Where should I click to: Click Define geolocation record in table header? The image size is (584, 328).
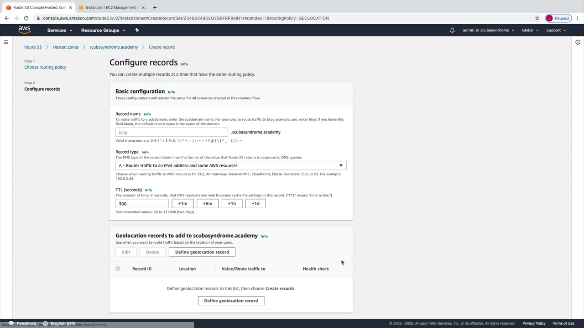(202, 252)
